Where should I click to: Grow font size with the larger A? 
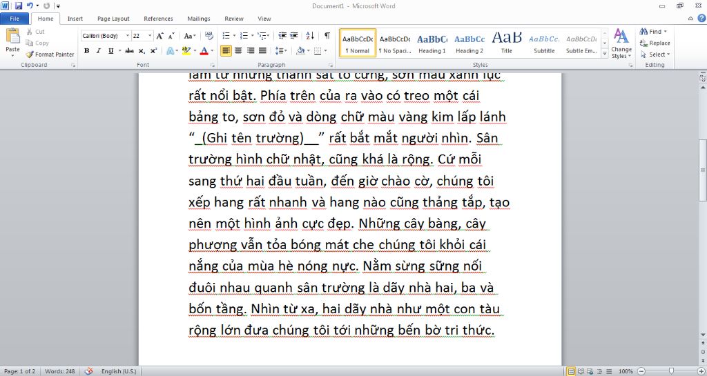tap(159, 36)
